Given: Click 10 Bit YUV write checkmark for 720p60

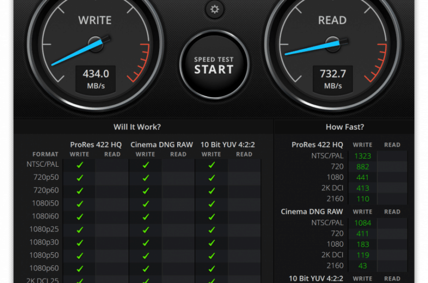Looking at the screenshot, I should pos(212,191).
